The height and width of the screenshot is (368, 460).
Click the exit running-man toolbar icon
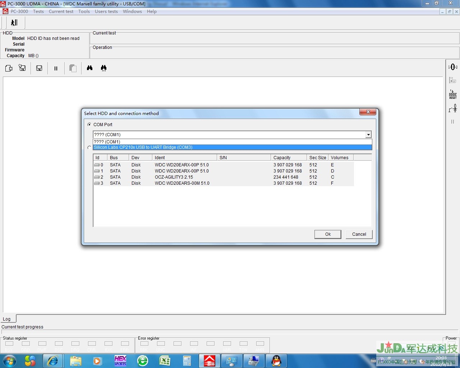pyautogui.click(x=14, y=23)
